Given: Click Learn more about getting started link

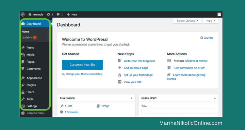Looking at the screenshot, I should coord(189,75).
